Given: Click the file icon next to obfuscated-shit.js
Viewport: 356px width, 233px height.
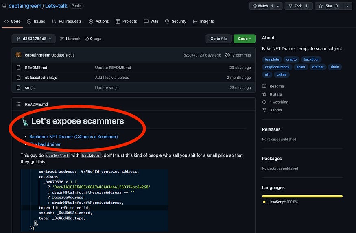Looking at the screenshot, I should point(19,78).
